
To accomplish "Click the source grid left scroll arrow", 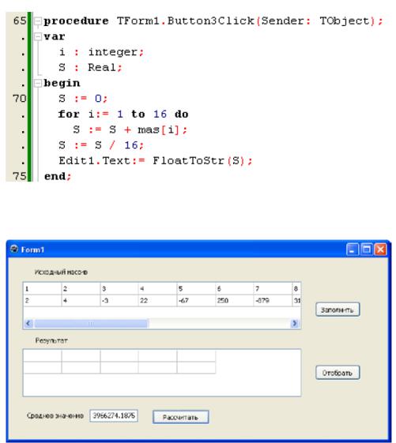I will 28,323.
